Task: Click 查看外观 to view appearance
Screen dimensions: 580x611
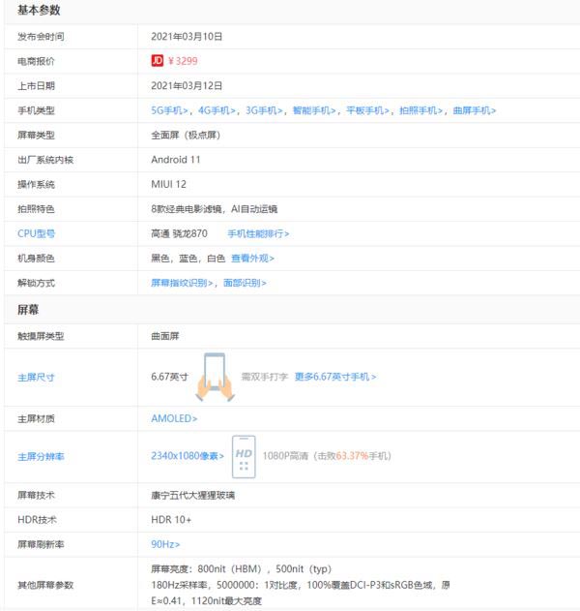Action: [x=253, y=259]
